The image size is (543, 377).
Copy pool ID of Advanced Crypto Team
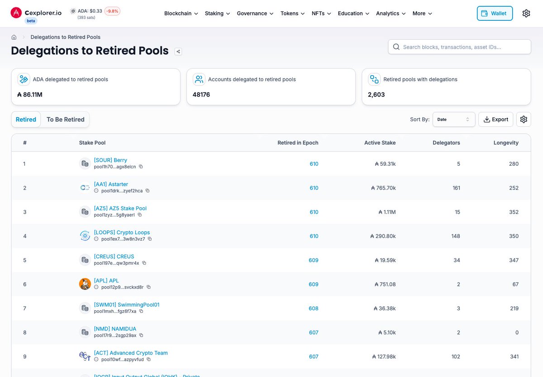(148, 359)
